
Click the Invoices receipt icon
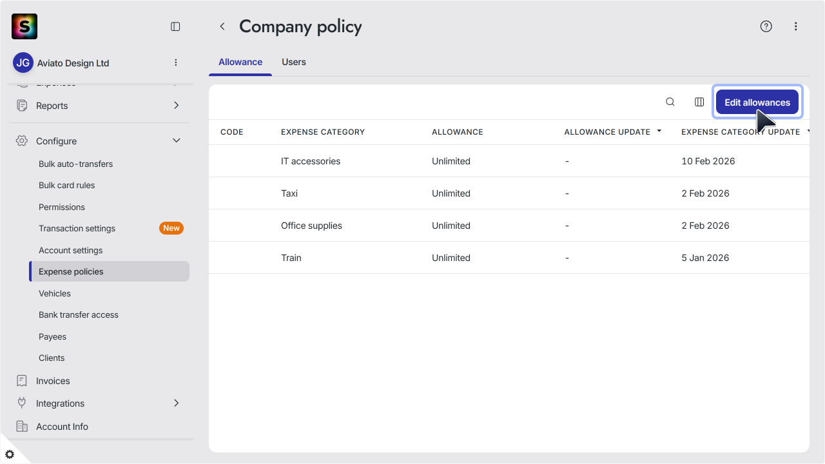(22, 381)
